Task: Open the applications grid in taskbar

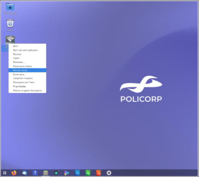Action: pyautogui.click(x=5, y=173)
